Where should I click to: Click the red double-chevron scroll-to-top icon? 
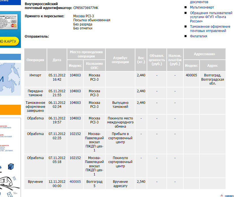(x=222, y=196)
